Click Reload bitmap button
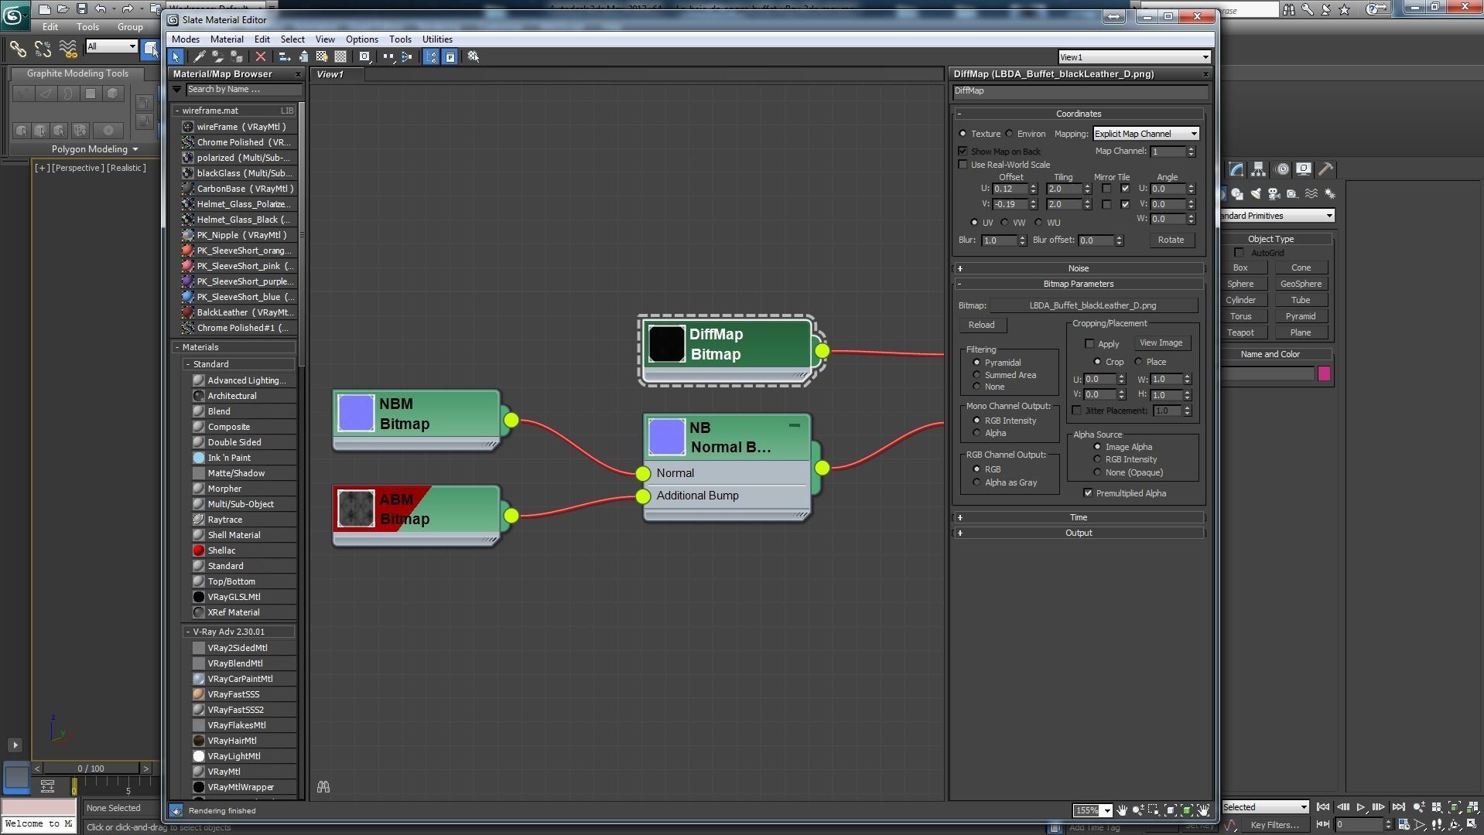The image size is (1484, 835). (981, 325)
